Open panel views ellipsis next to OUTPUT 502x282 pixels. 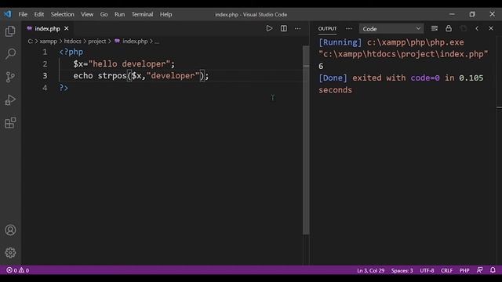click(x=348, y=28)
